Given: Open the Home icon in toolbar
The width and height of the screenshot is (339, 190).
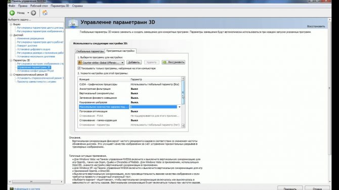Looking at the screenshot, I should tap(45, 13).
